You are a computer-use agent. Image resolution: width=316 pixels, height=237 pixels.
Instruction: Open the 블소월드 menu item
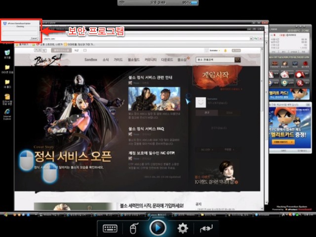pyautogui.click(x=134, y=59)
